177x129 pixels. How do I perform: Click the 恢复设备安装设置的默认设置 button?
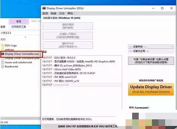click(151, 61)
